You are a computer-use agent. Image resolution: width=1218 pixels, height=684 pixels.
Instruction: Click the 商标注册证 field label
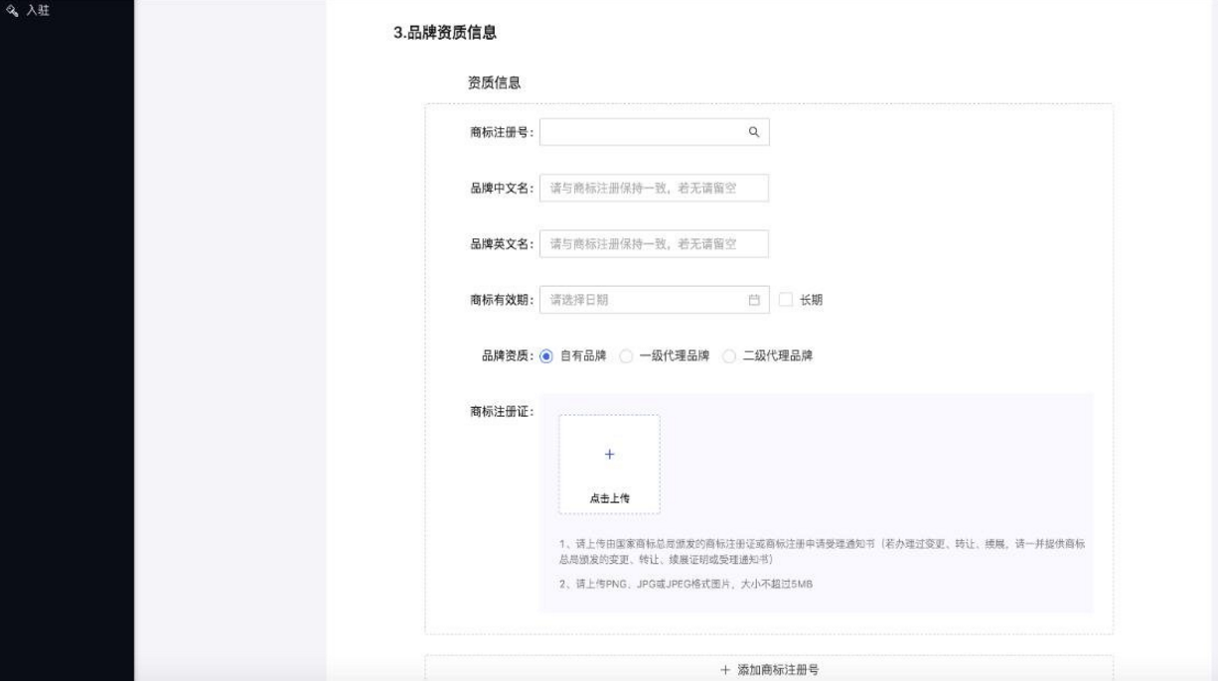pyautogui.click(x=501, y=411)
